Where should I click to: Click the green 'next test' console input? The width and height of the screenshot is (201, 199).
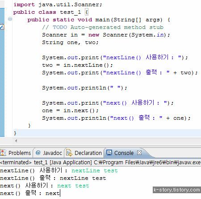73,186
